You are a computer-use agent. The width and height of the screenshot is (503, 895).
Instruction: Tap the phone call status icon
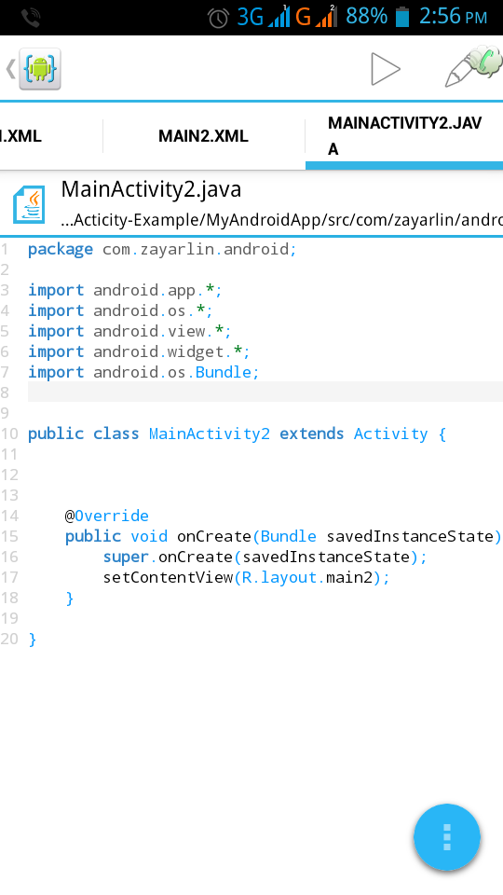click(x=30, y=18)
